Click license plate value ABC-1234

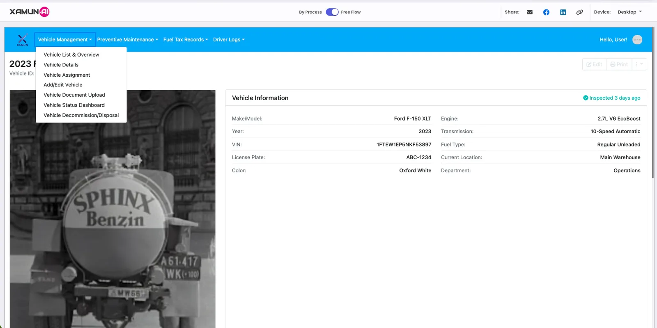[418, 157]
